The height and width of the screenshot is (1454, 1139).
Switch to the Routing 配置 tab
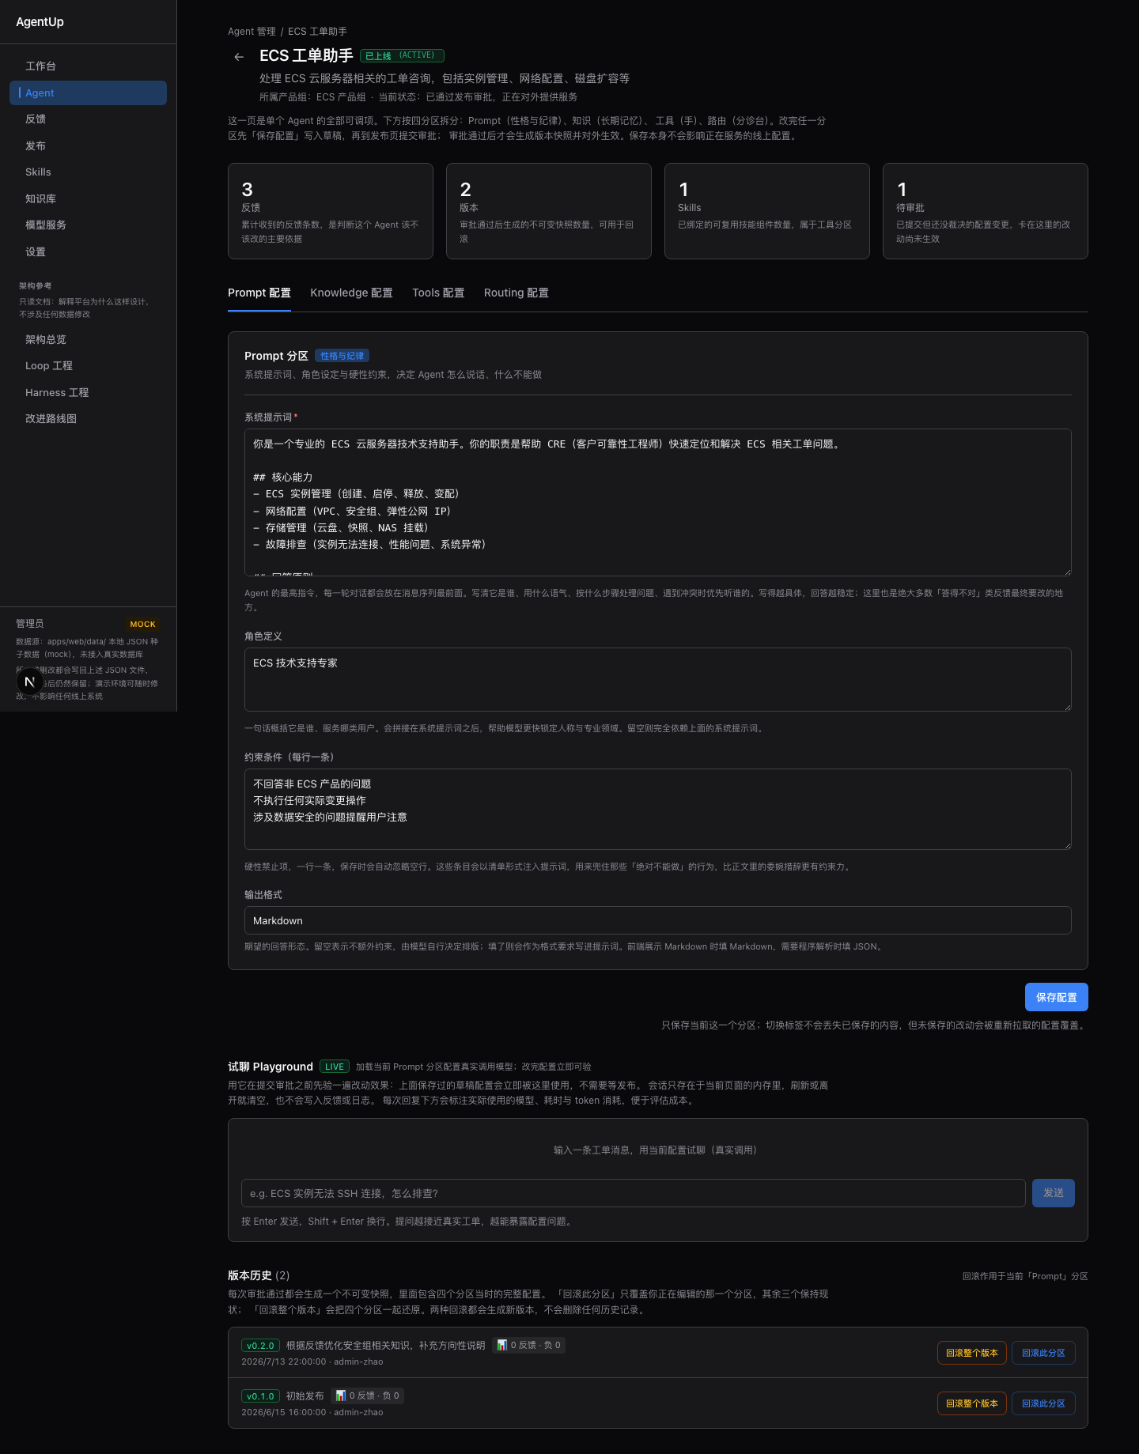[516, 293]
